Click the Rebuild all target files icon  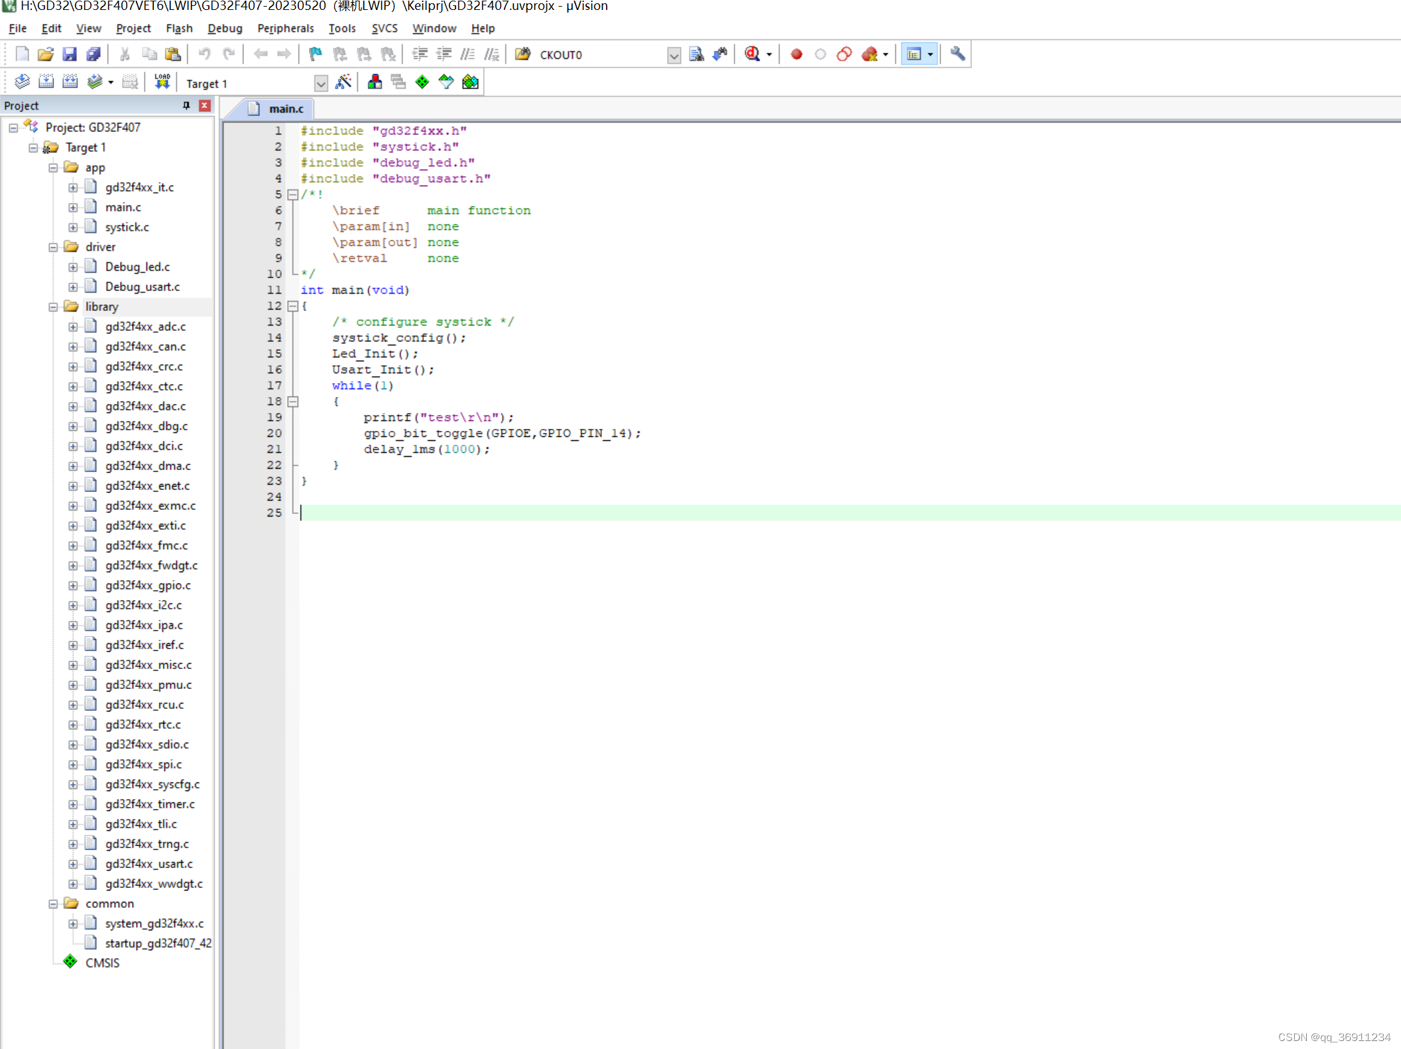tap(70, 81)
